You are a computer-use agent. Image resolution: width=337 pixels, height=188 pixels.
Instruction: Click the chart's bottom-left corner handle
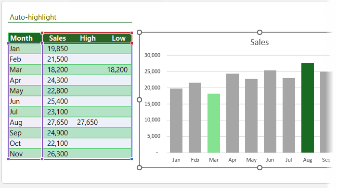(x=139, y=168)
